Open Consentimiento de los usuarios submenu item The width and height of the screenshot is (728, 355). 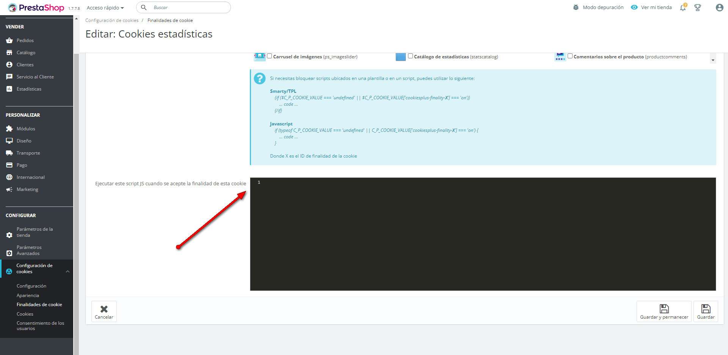tap(41, 326)
